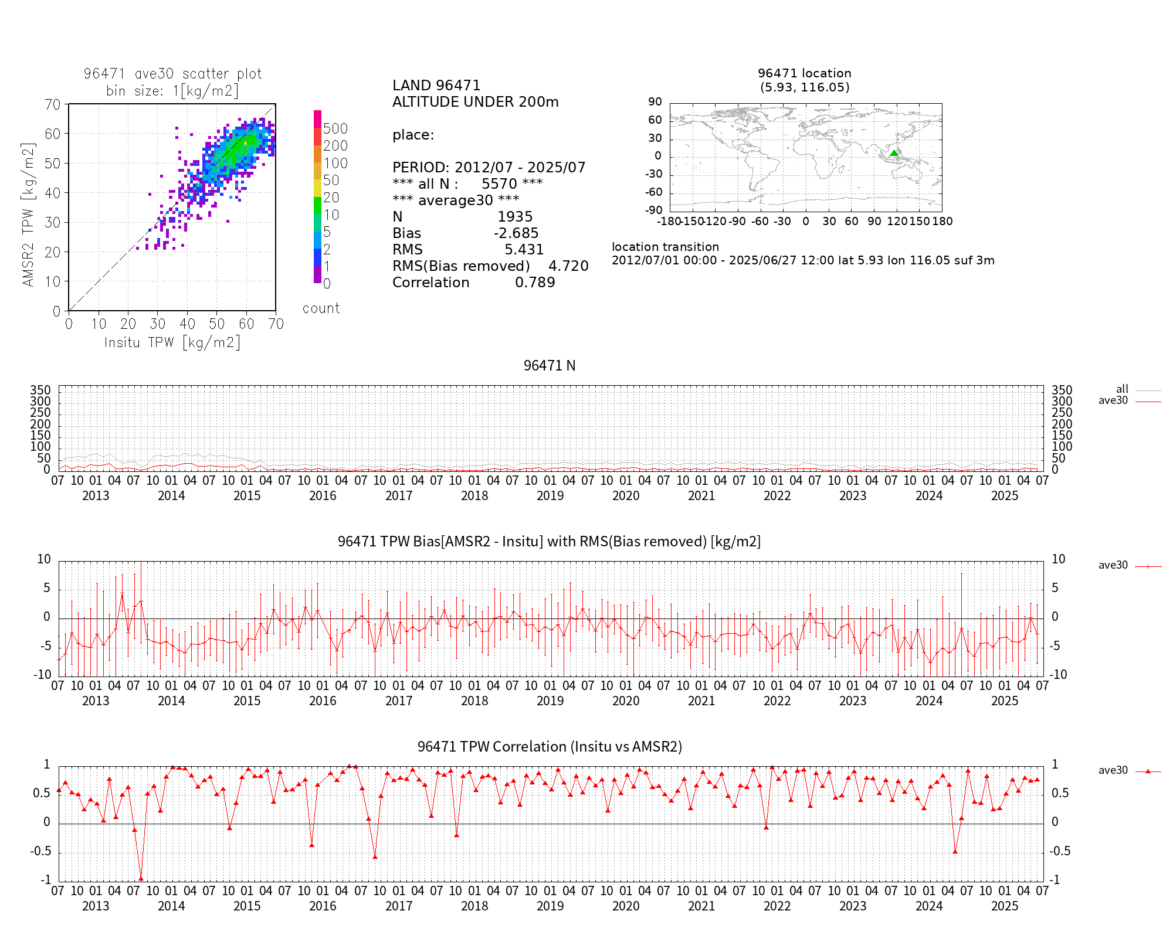1173x938 pixels.
Task: Click the Correlation value 0.789
Action: pos(535,283)
